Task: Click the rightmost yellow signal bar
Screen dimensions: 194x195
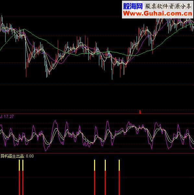Action: click(x=119, y=165)
